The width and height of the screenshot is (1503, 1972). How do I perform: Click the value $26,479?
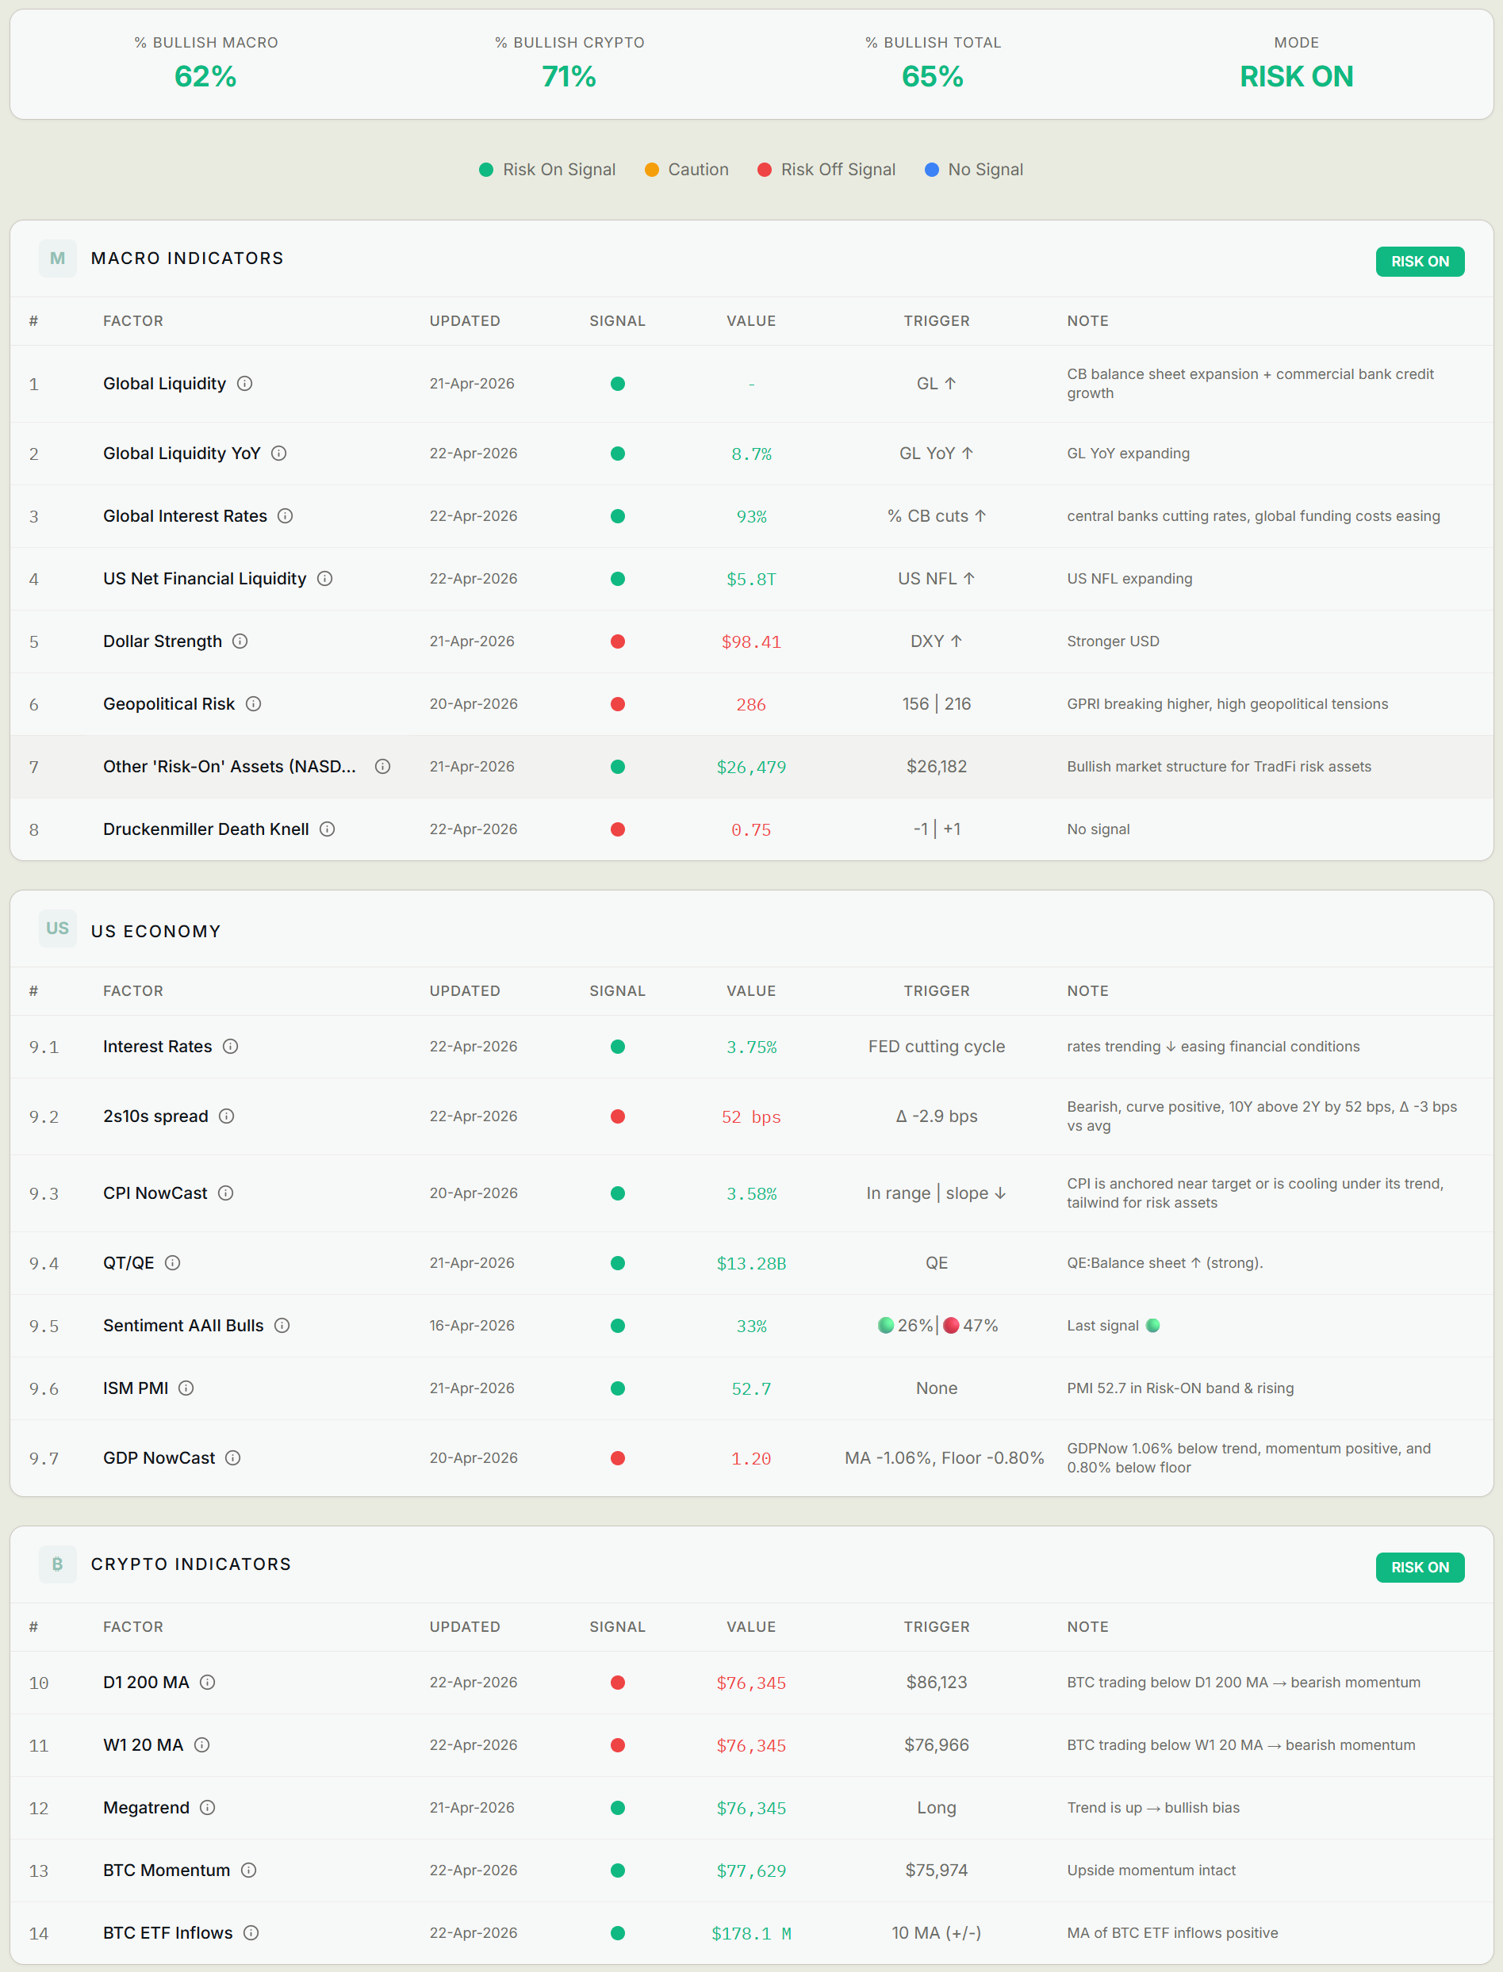point(752,768)
